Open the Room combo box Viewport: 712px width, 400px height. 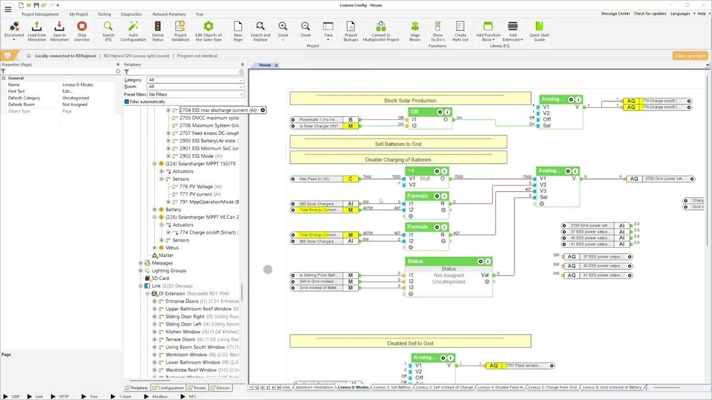coord(195,87)
